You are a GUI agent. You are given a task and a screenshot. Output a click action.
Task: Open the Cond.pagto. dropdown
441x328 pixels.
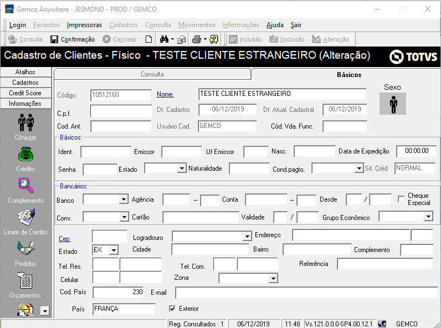[358, 168]
